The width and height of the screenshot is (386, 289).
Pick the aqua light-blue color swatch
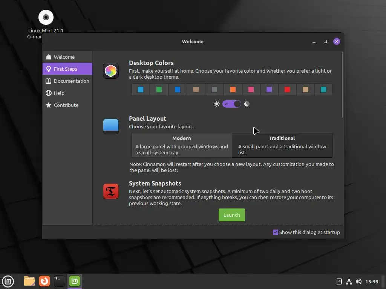(x=141, y=90)
